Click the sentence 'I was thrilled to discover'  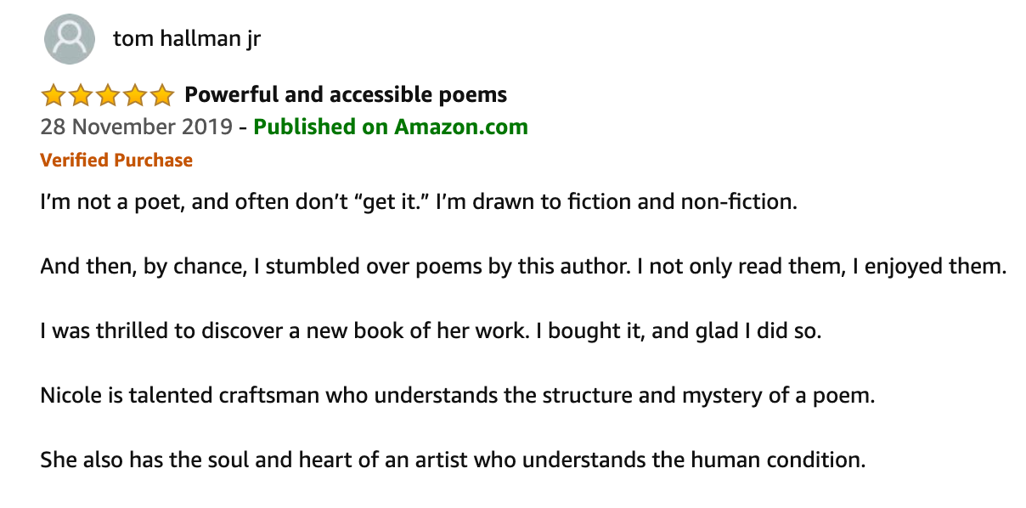point(431,331)
